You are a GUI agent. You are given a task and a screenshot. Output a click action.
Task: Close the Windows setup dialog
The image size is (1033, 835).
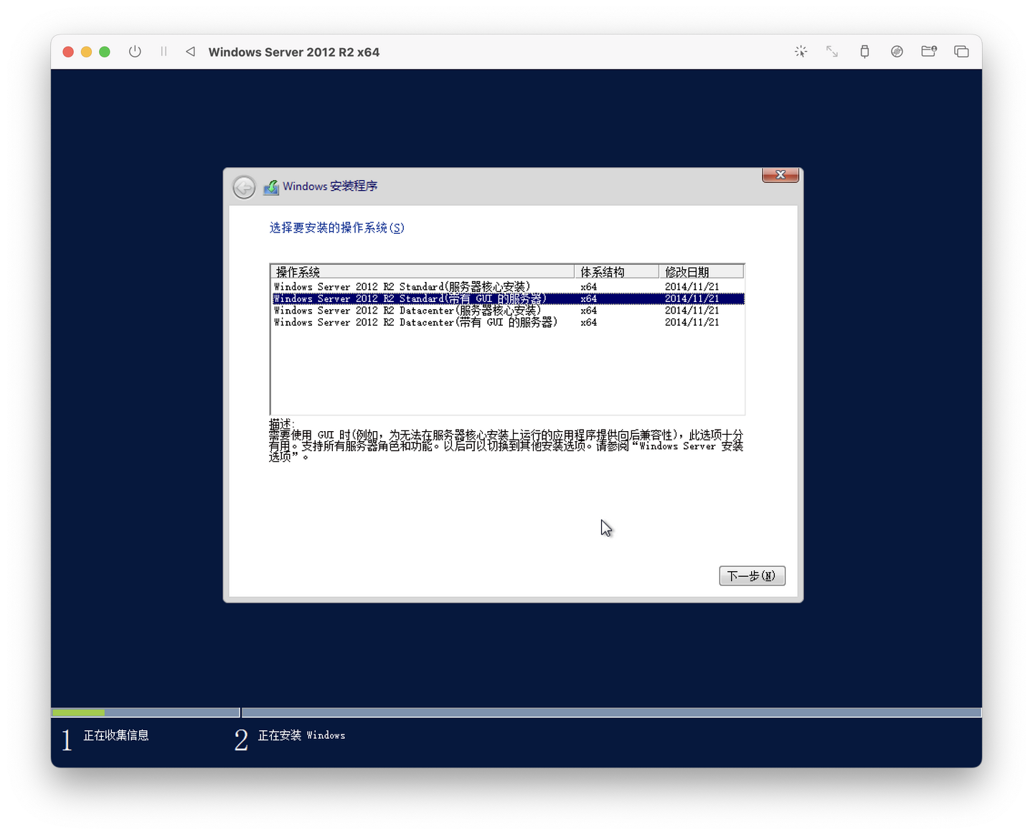click(x=780, y=175)
